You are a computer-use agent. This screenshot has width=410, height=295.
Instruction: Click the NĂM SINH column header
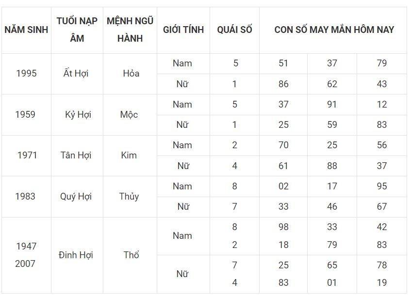coord(26,30)
